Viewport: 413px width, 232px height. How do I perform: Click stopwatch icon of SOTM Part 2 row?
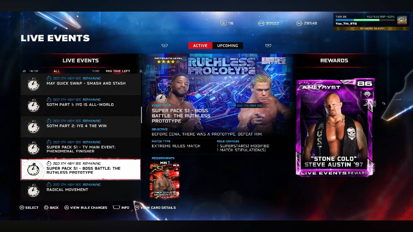[33, 127]
